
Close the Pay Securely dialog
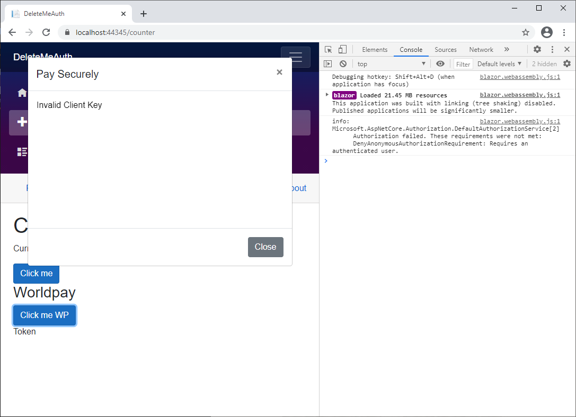(265, 247)
